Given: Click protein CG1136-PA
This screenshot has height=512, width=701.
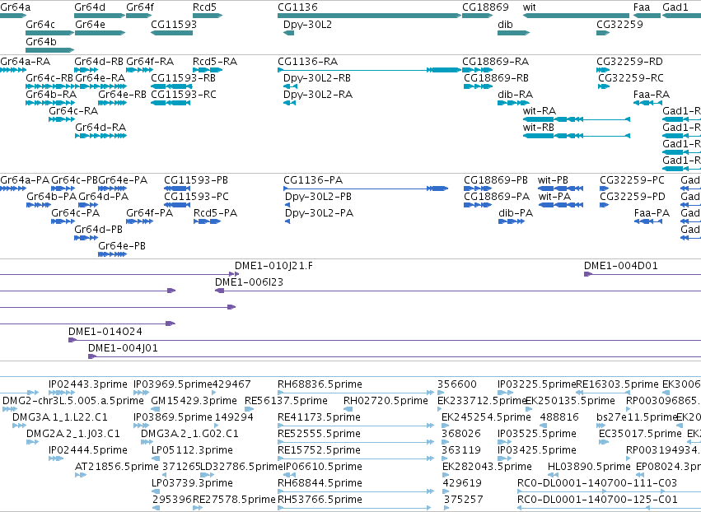Looking at the screenshot, I should 313,180.
